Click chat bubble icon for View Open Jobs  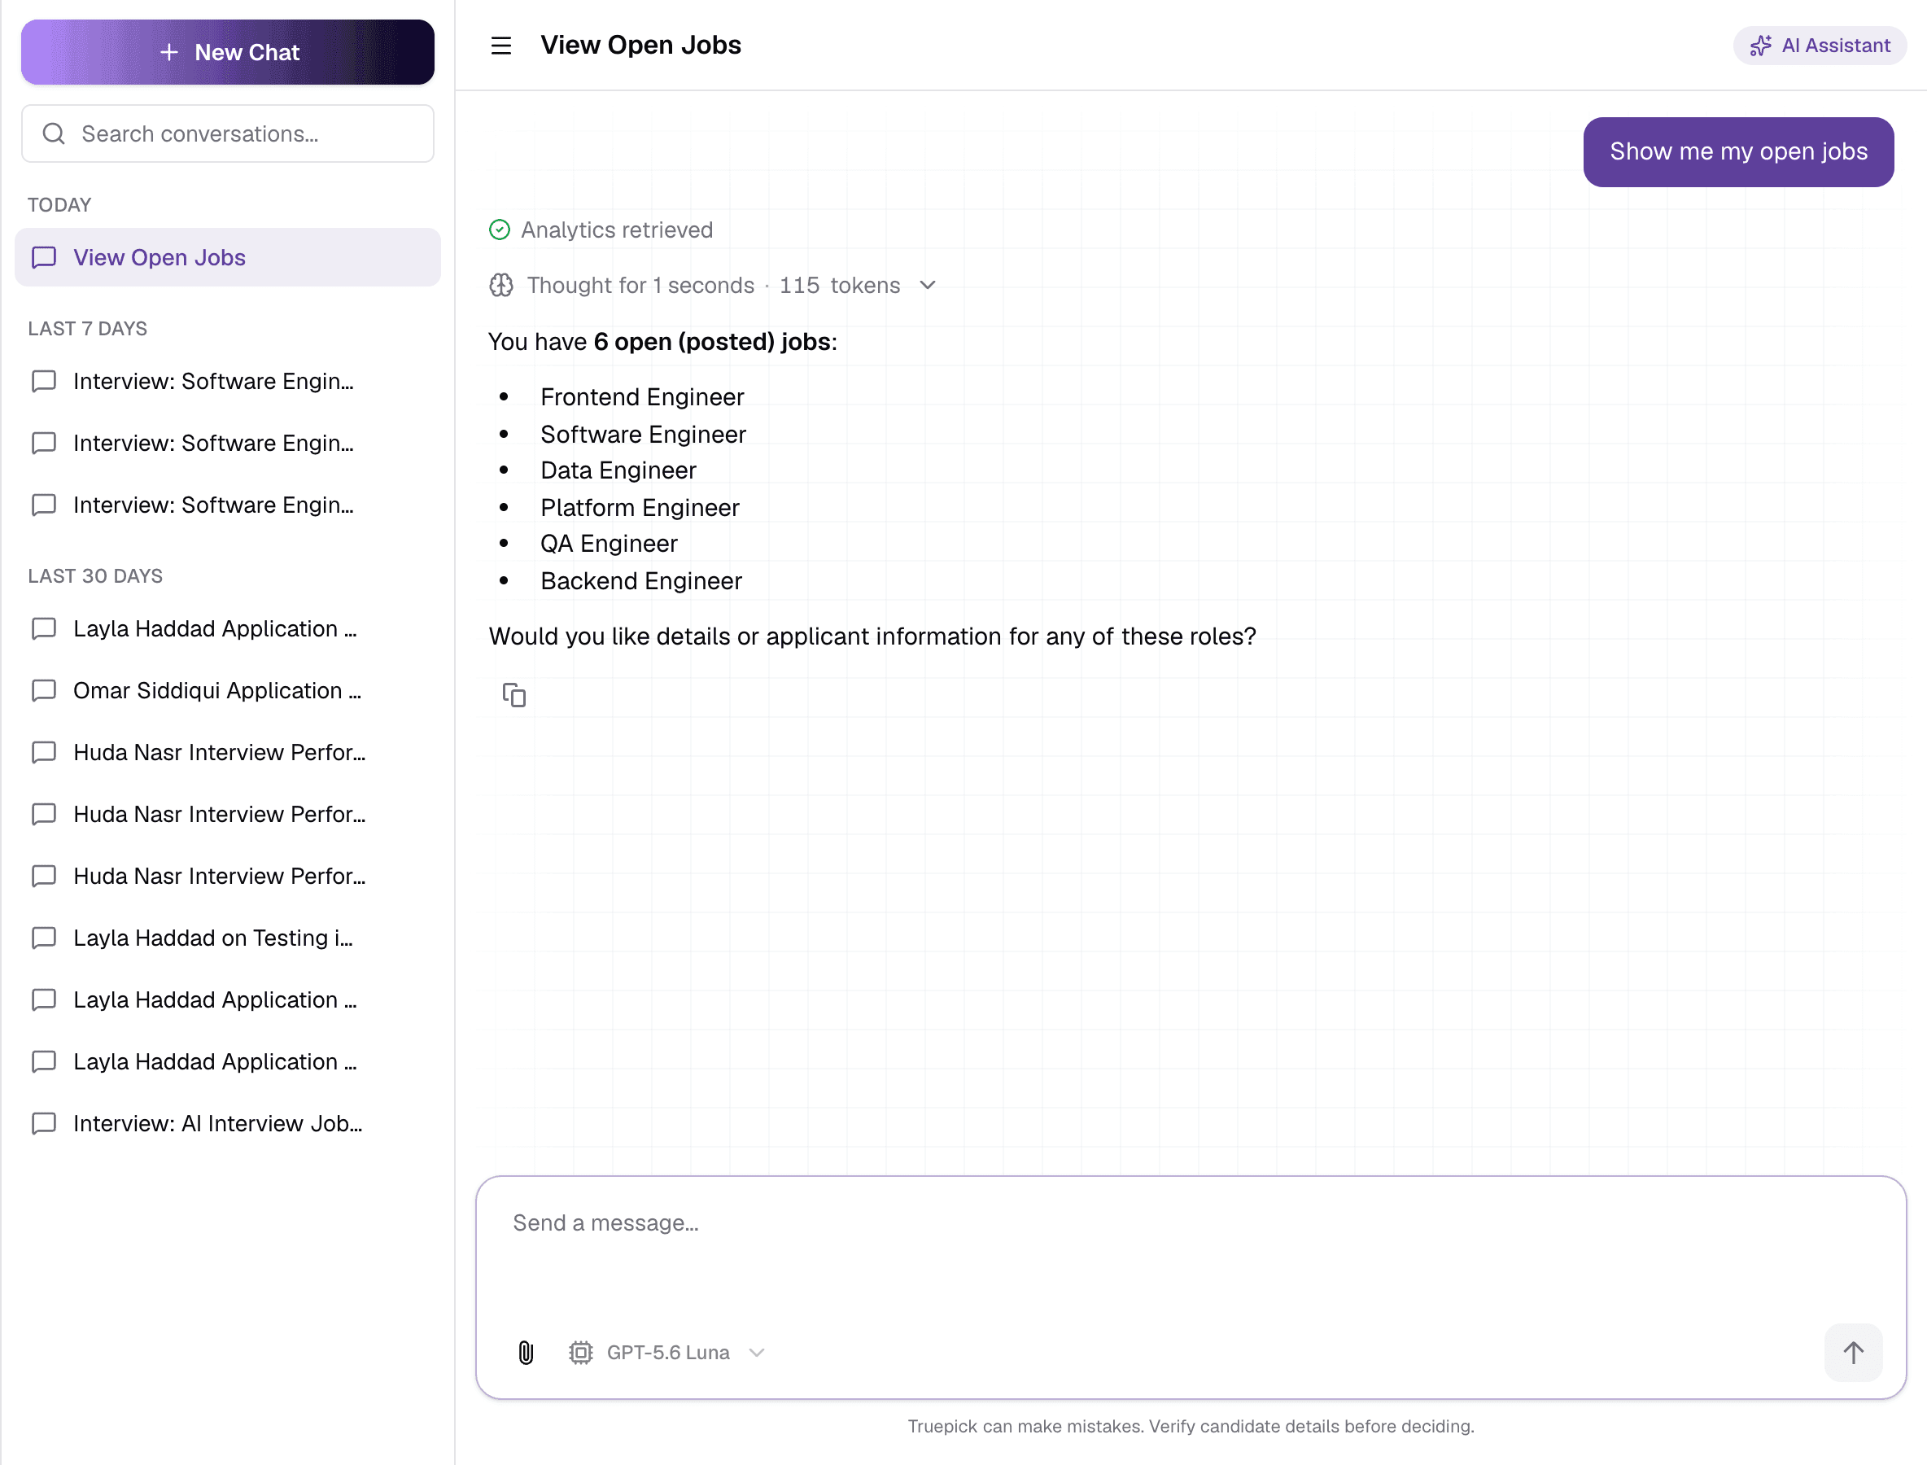click(x=44, y=257)
